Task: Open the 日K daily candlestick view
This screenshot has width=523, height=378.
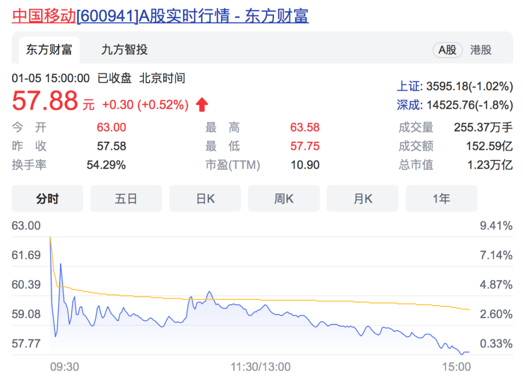Action: (x=205, y=198)
